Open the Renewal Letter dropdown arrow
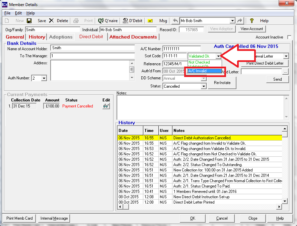The height and width of the screenshot is (226, 297). pyautogui.click(x=286, y=56)
